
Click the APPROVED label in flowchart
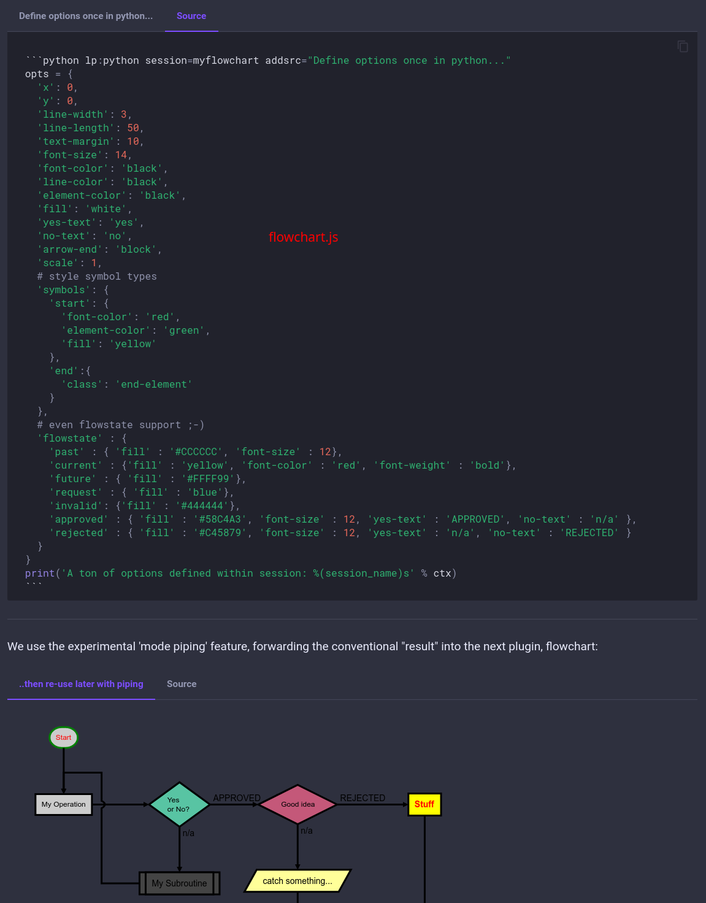point(237,797)
